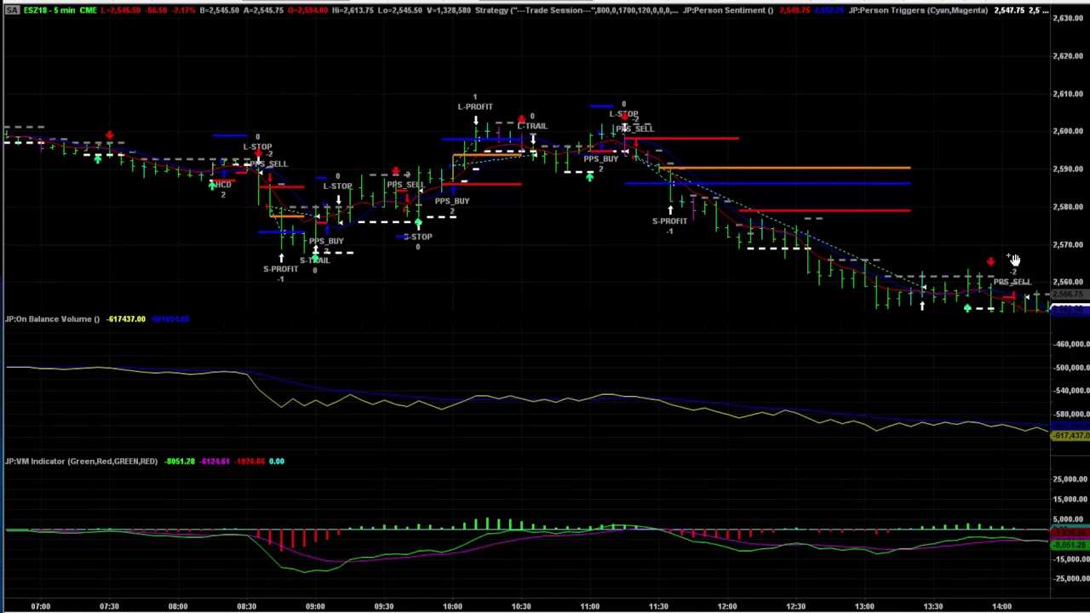This screenshot has width=1090, height=613.
Task: Click the 2,590.00 price axis label
Action: (x=1069, y=169)
